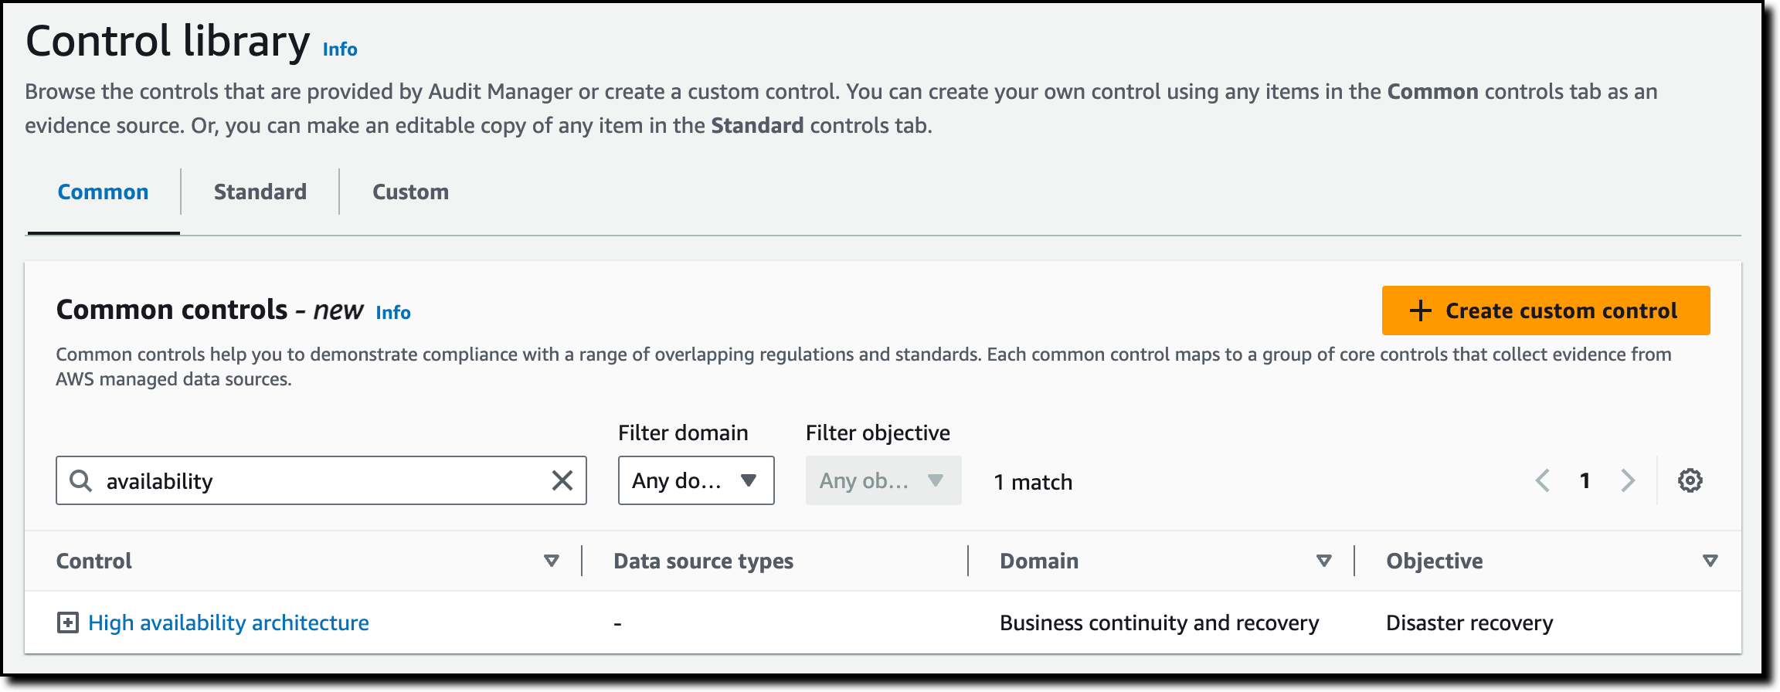Viewport: 1780px width, 692px height.
Task: Click the search magnifier icon
Action: point(80,480)
